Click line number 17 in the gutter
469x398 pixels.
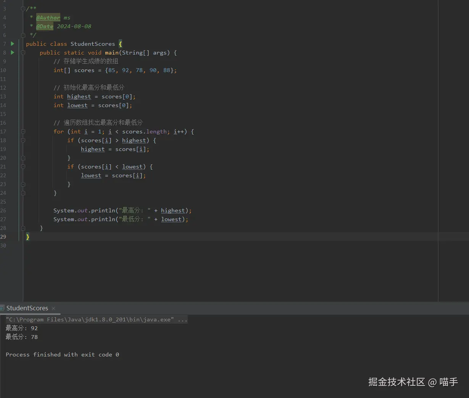[x=3, y=132]
